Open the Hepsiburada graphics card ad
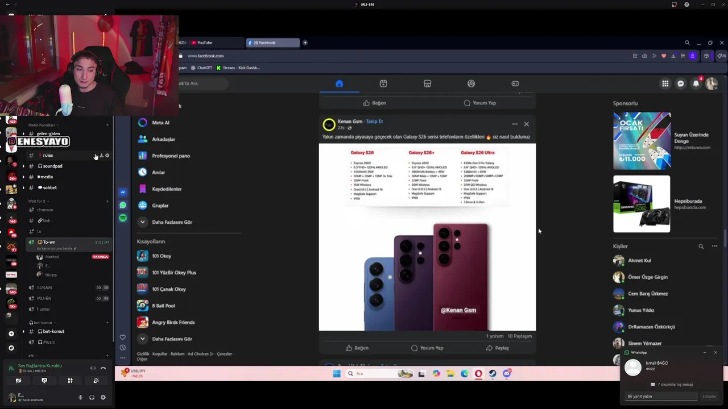728x409 pixels. pos(642,204)
